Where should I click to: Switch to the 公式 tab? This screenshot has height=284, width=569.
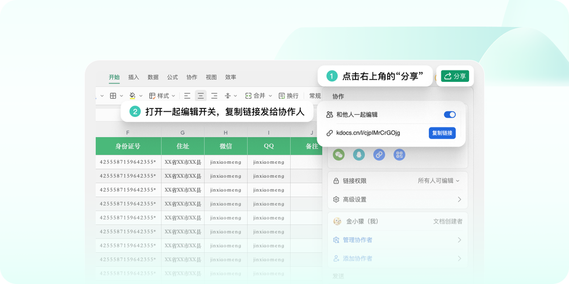tap(173, 77)
